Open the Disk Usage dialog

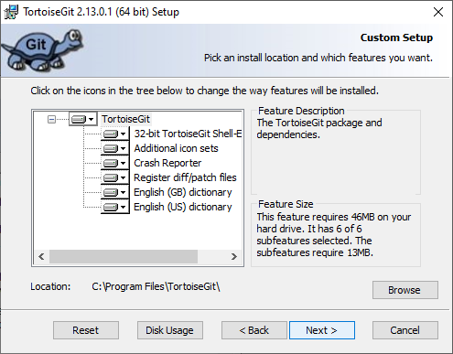click(170, 330)
